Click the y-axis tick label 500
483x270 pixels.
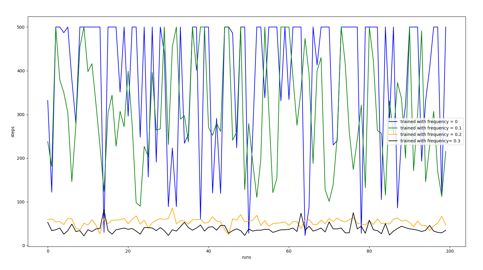click(x=21, y=27)
